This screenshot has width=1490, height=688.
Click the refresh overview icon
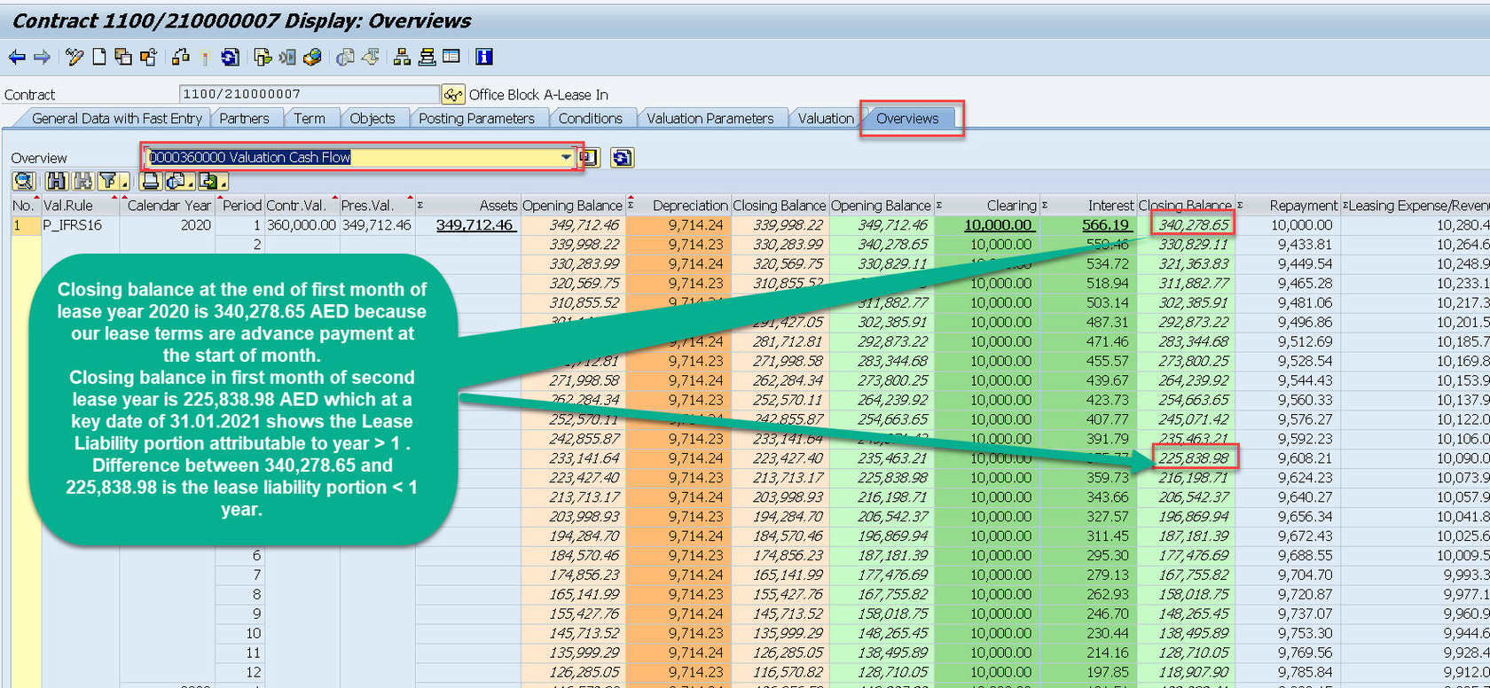point(622,158)
